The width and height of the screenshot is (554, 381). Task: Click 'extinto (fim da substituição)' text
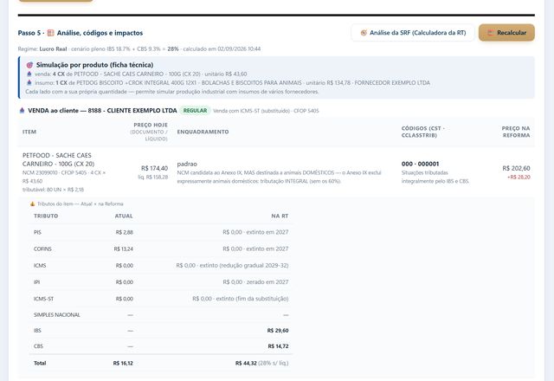[x=252, y=299]
